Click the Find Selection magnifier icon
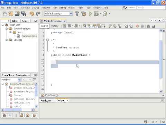 point(84,26)
